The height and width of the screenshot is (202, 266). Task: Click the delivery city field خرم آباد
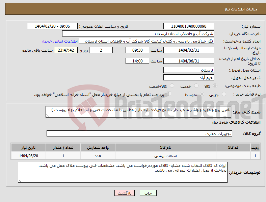tap(189, 77)
